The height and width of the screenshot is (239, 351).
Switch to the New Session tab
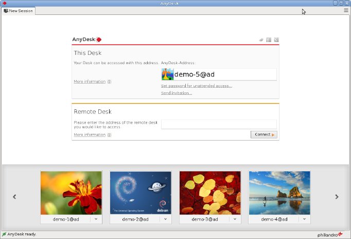pyautogui.click(x=18, y=11)
